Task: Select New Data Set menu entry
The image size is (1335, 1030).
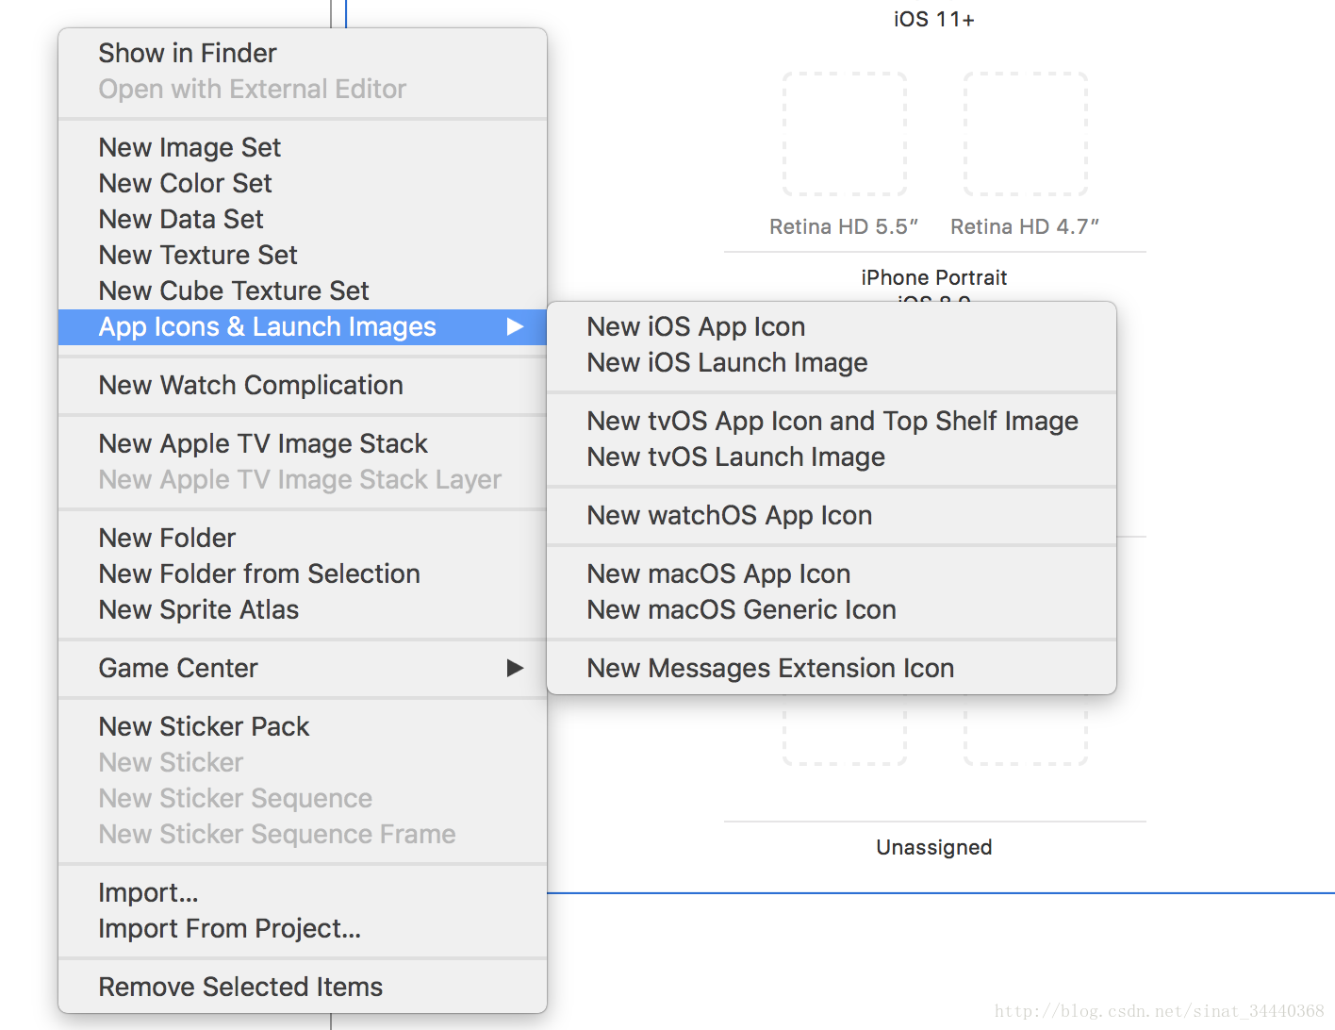Action: click(303, 219)
